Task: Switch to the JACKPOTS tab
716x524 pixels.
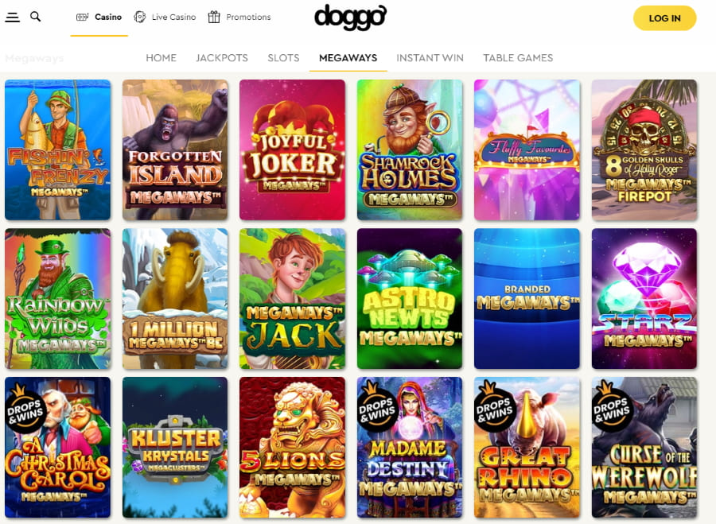Action: pyautogui.click(x=222, y=58)
